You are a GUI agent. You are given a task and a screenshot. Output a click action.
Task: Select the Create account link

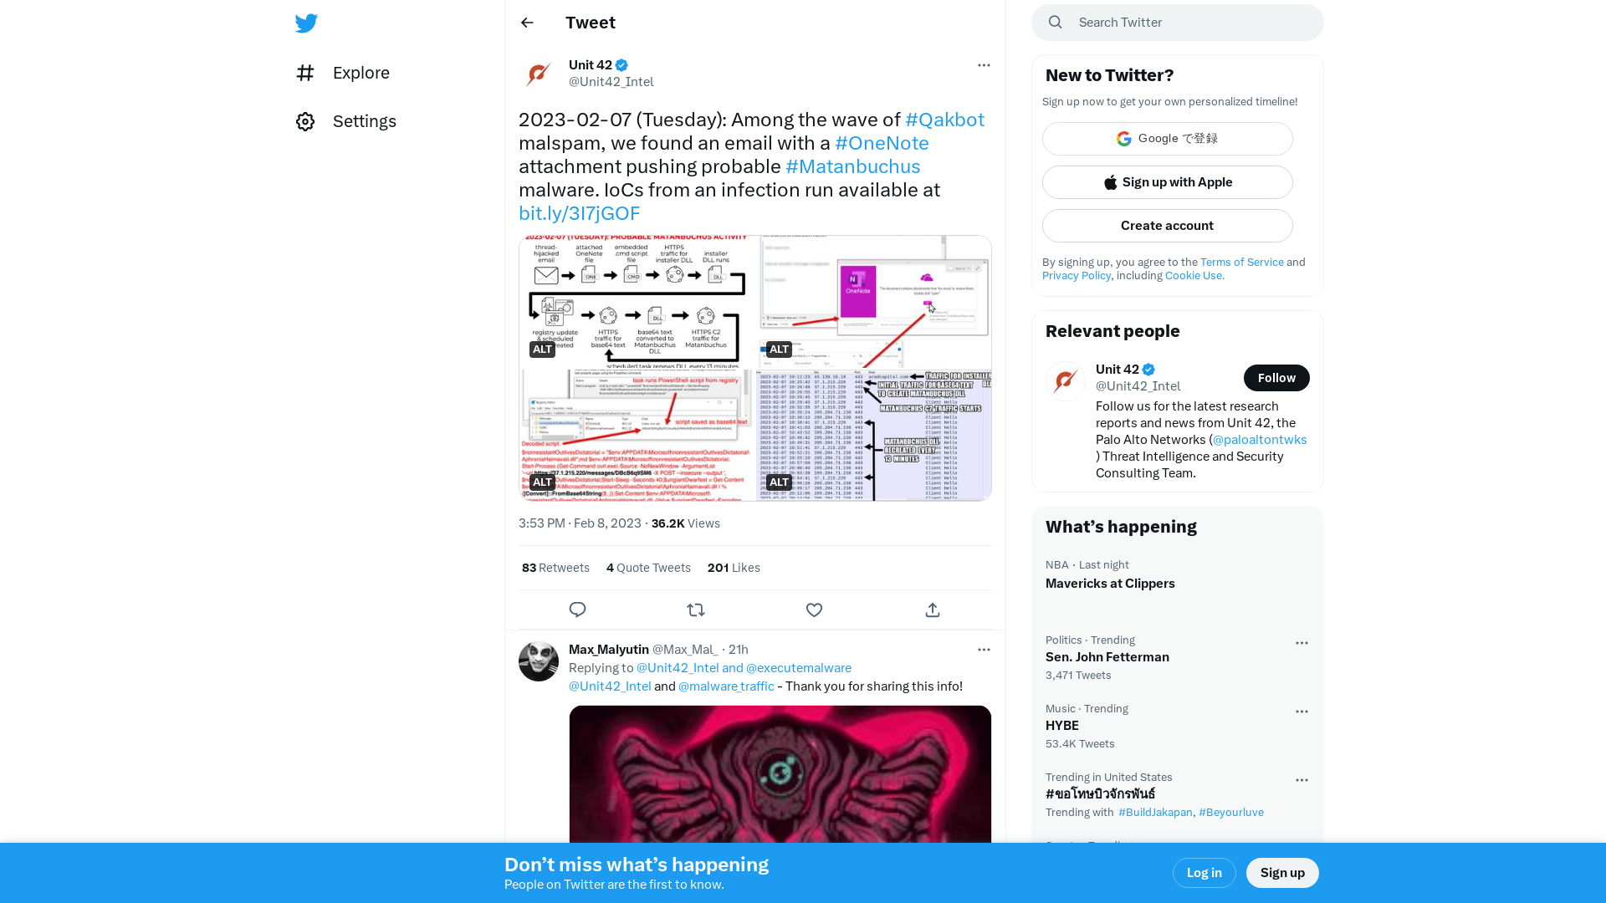(x=1167, y=225)
